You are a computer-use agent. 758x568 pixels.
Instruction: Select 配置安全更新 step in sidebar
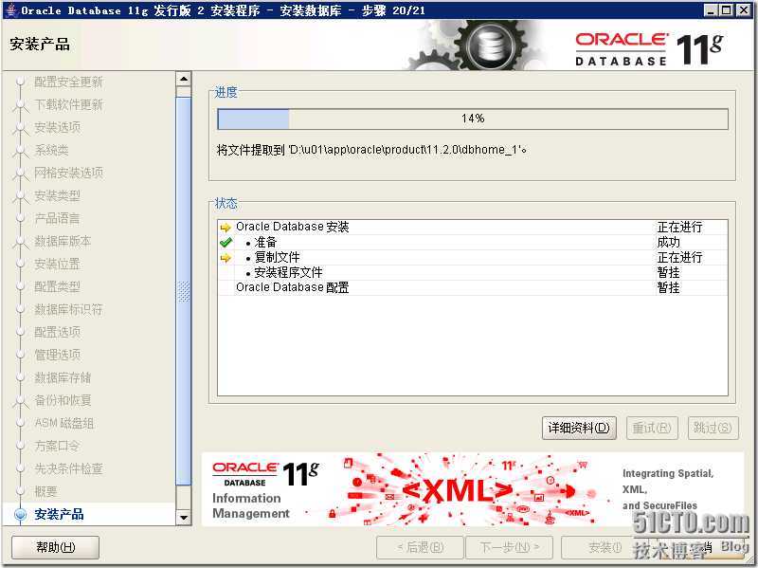click(x=68, y=82)
